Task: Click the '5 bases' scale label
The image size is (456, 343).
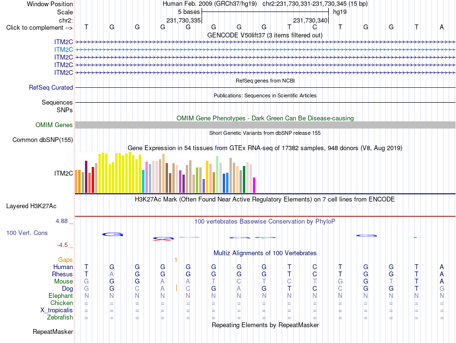Action: coord(189,12)
